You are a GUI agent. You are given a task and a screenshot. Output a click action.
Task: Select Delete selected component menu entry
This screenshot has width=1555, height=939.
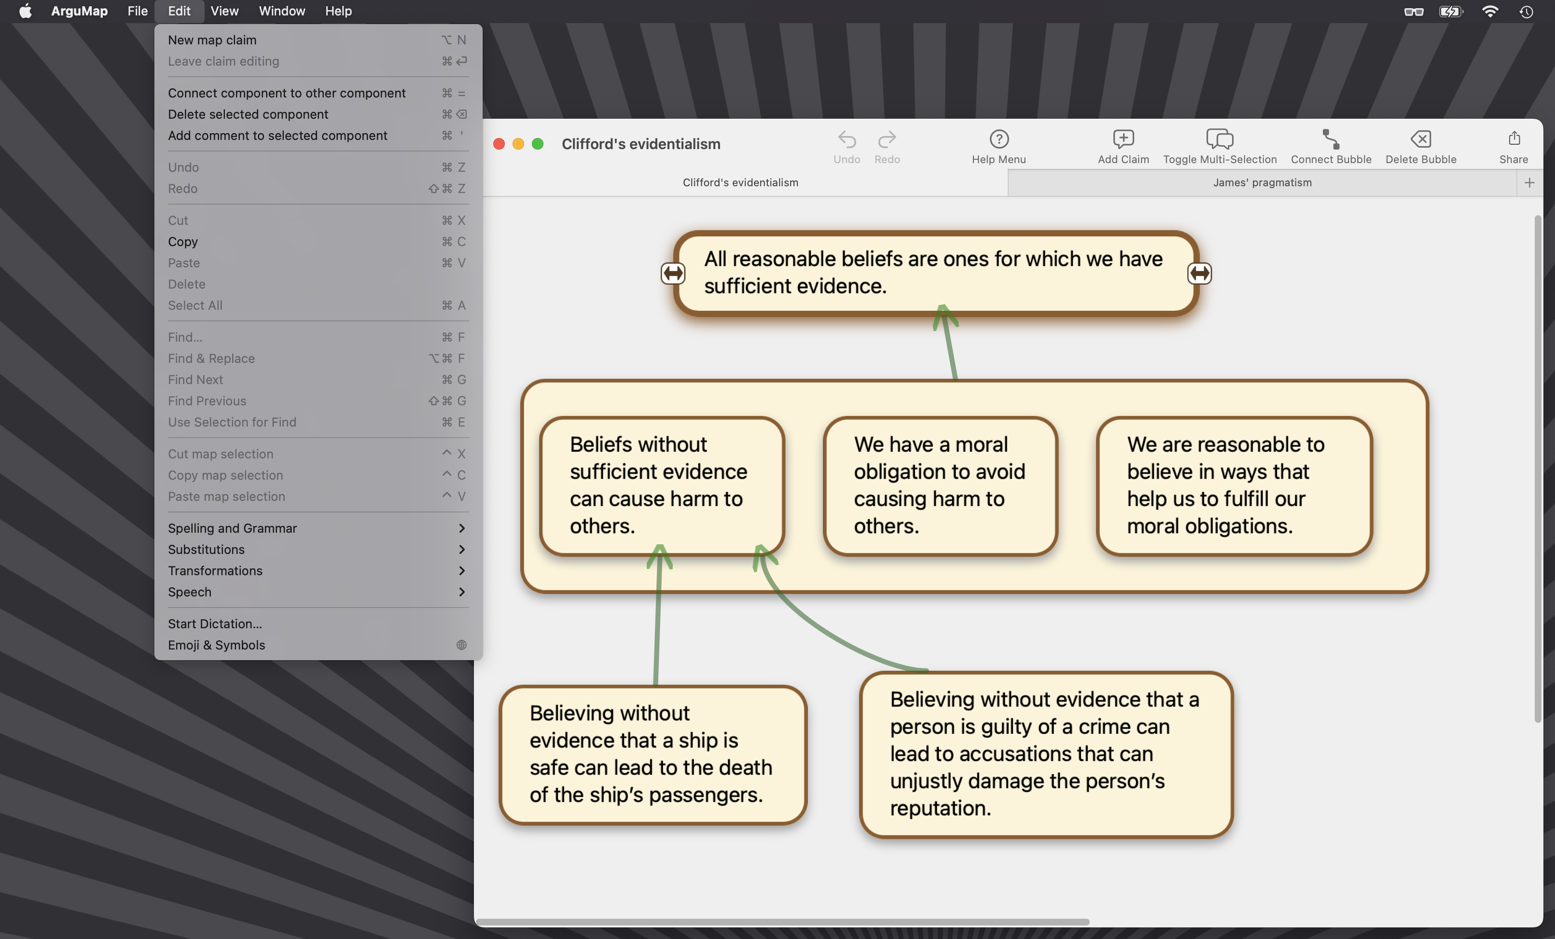pos(248,114)
